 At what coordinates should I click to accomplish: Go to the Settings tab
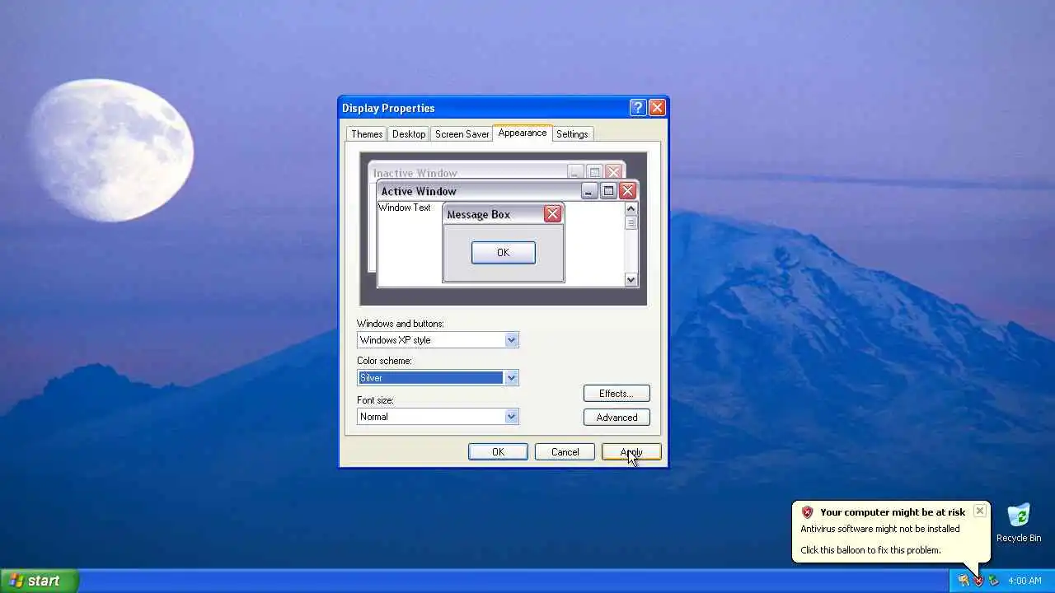(572, 134)
